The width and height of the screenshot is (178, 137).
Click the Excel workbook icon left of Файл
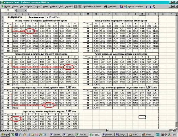[2, 6]
